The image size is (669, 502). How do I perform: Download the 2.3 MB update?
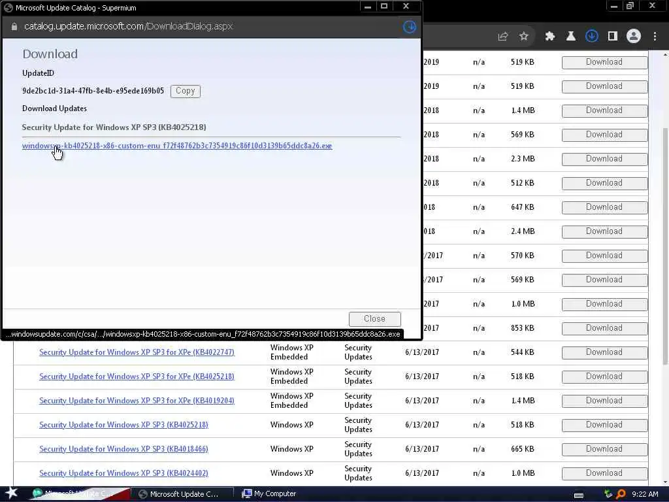[x=604, y=159]
